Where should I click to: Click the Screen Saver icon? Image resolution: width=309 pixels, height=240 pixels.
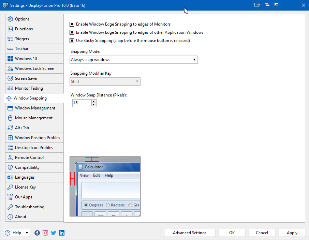click(x=10, y=78)
